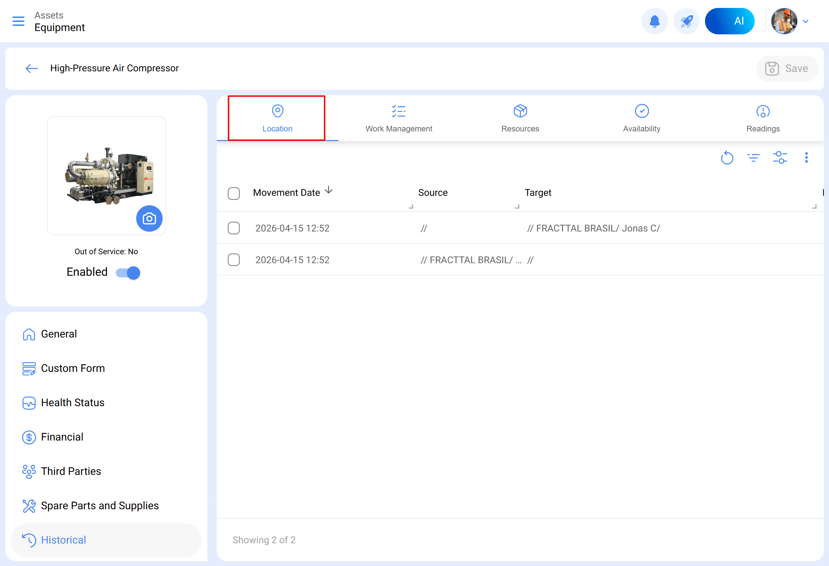This screenshot has height=566, width=829.
Task: Sort by Movement Date column arrow
Action: [329, 190]
